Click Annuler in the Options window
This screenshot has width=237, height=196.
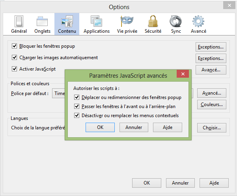point(180,183)
